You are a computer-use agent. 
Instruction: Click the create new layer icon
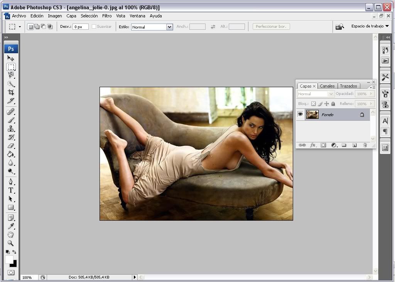pos(354,145)
